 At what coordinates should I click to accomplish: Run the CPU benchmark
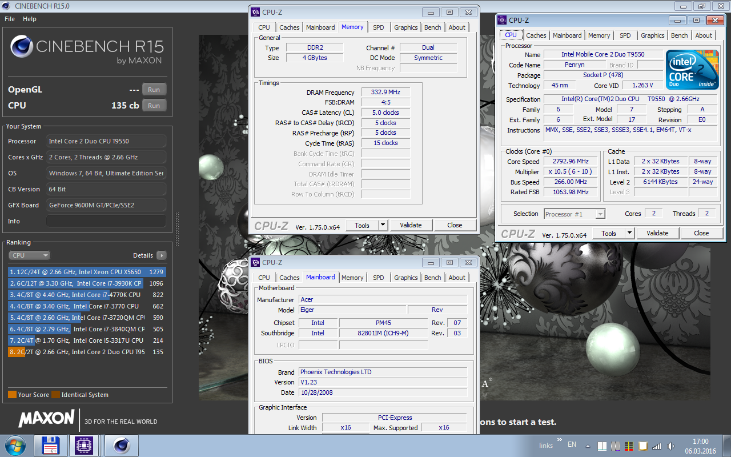click(154, 106)
